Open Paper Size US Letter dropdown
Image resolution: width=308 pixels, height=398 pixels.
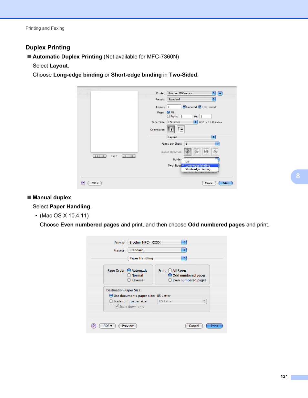[x=182, y=122]
